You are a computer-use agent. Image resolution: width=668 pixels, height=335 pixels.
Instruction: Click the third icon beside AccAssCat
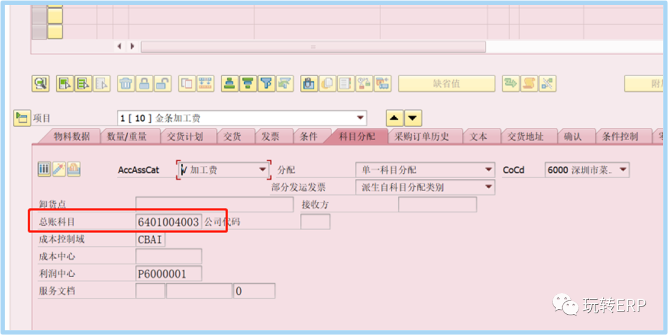click(x=74, y=170)
